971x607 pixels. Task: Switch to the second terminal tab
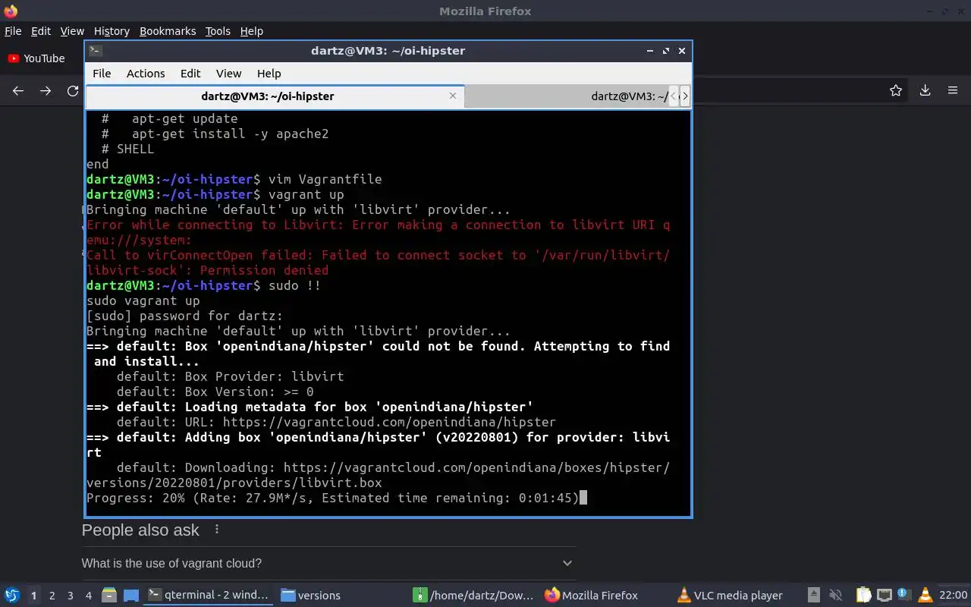[x=567, y=96]
